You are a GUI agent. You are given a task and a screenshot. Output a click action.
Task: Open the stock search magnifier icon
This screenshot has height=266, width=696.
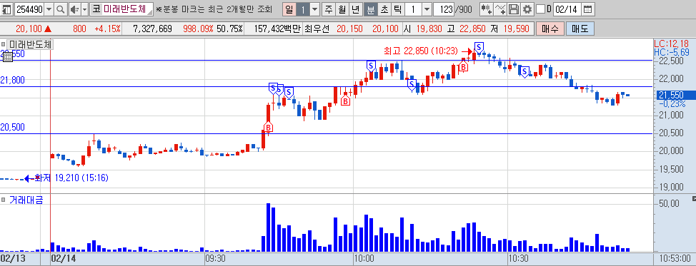point(61,9)
